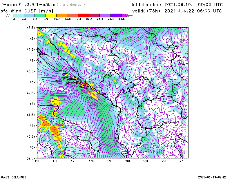Click the 45.5N latitude label
The image size is (232, 179).
pos(31,28)
